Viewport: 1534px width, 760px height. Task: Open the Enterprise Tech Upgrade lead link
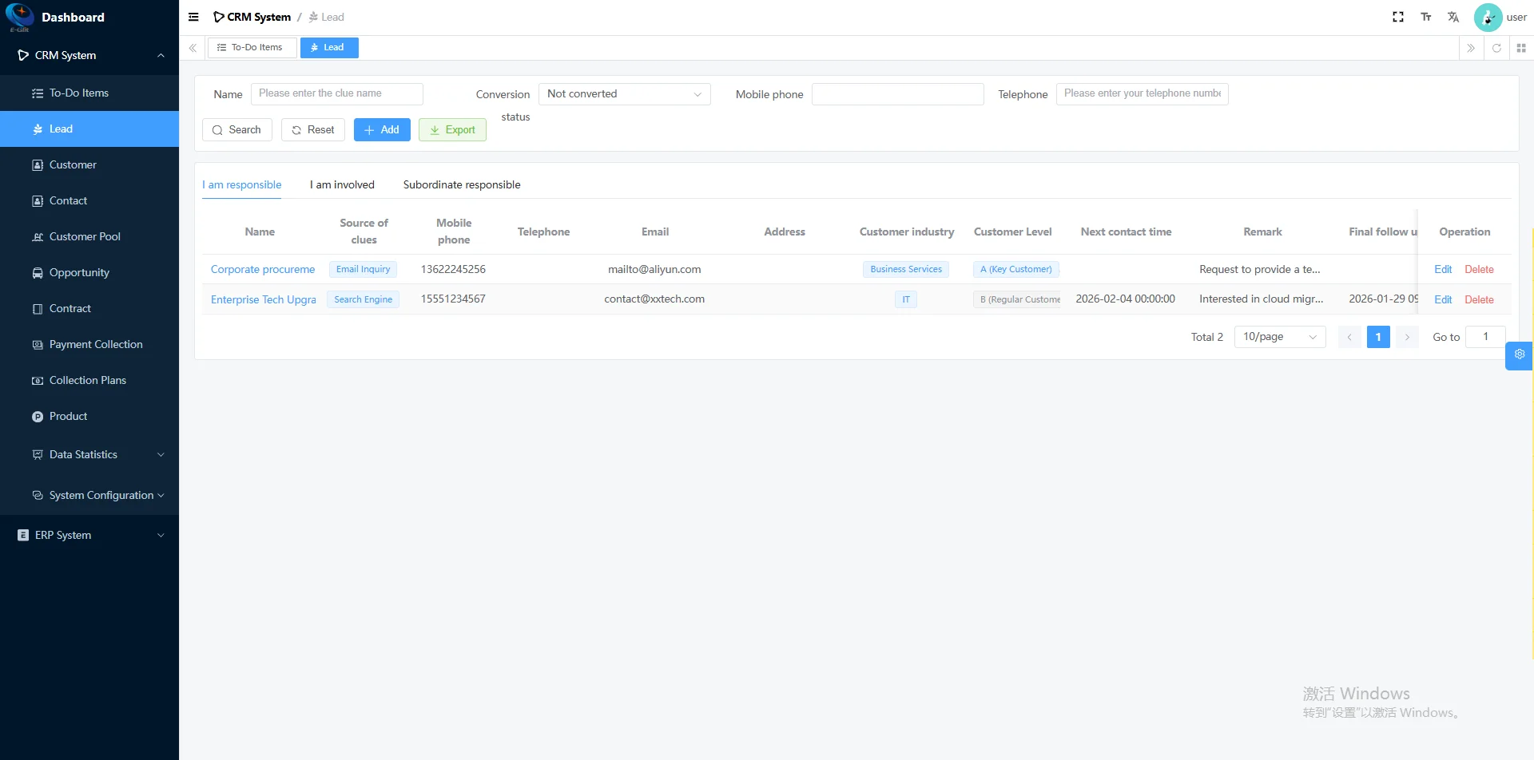tap(264, 299)
